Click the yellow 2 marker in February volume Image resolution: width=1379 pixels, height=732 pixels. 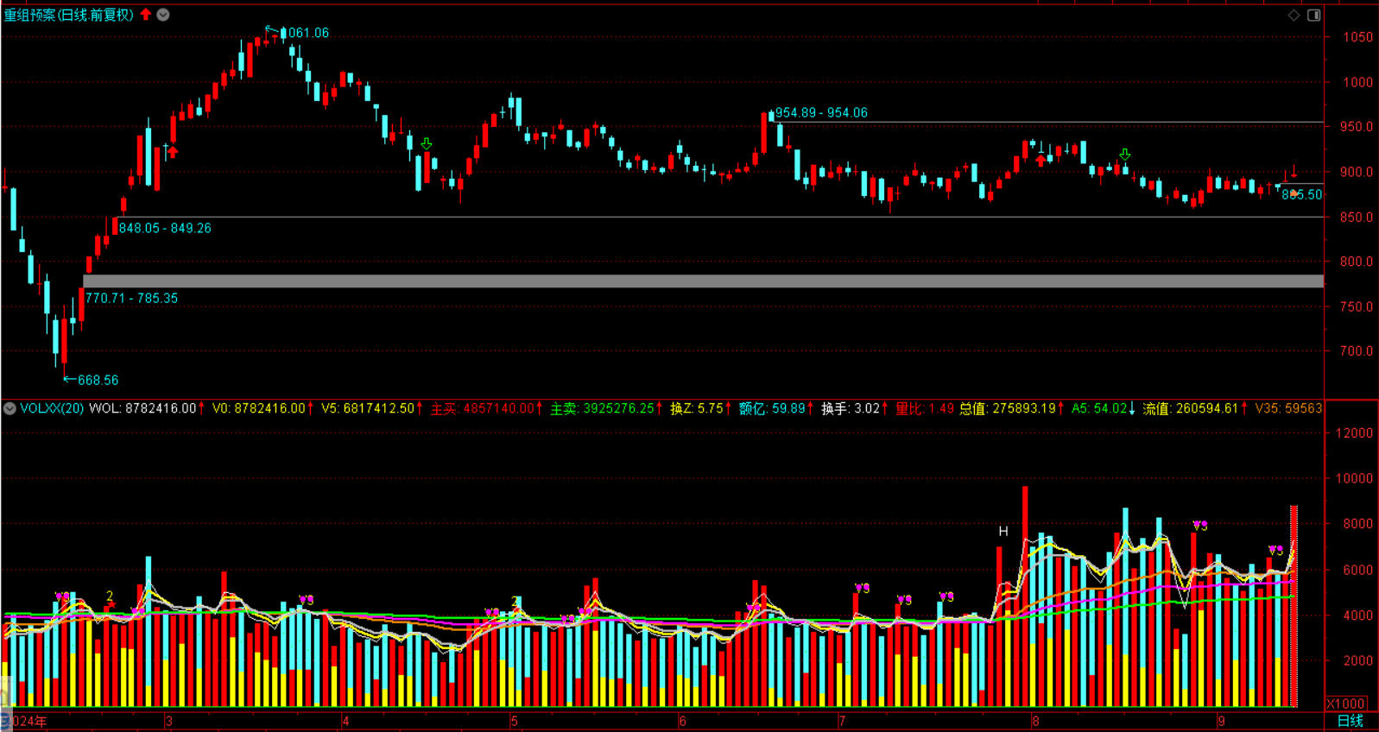tap(110, 596)
